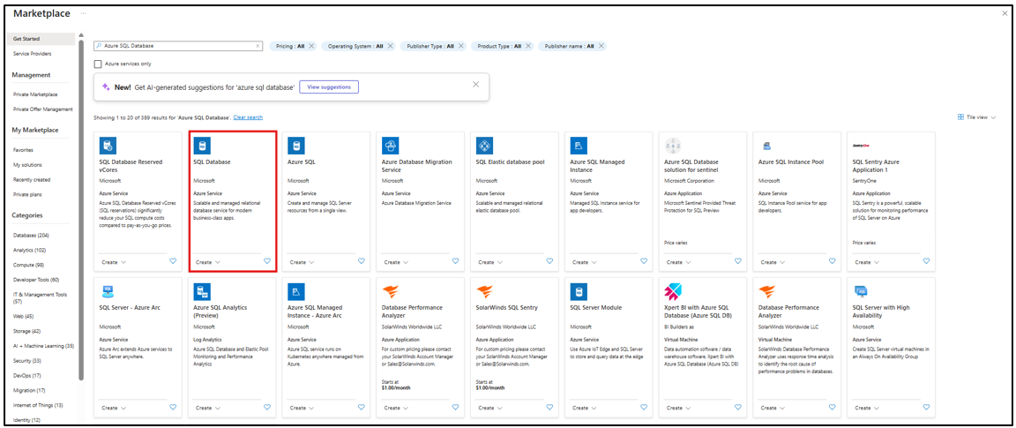Screen dimensions: 1016x428
Task: Select the Databases (204) category
Action: [x=31, y=235]
